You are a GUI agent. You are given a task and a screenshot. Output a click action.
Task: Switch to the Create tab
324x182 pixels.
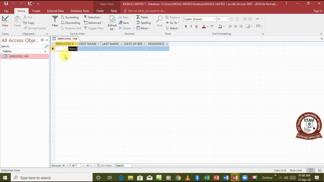(x=36, y=11)
